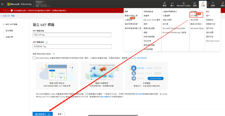Click the 取消 cancel button
The height and width of the screenshot is (116, 225).
click(60, 114)
